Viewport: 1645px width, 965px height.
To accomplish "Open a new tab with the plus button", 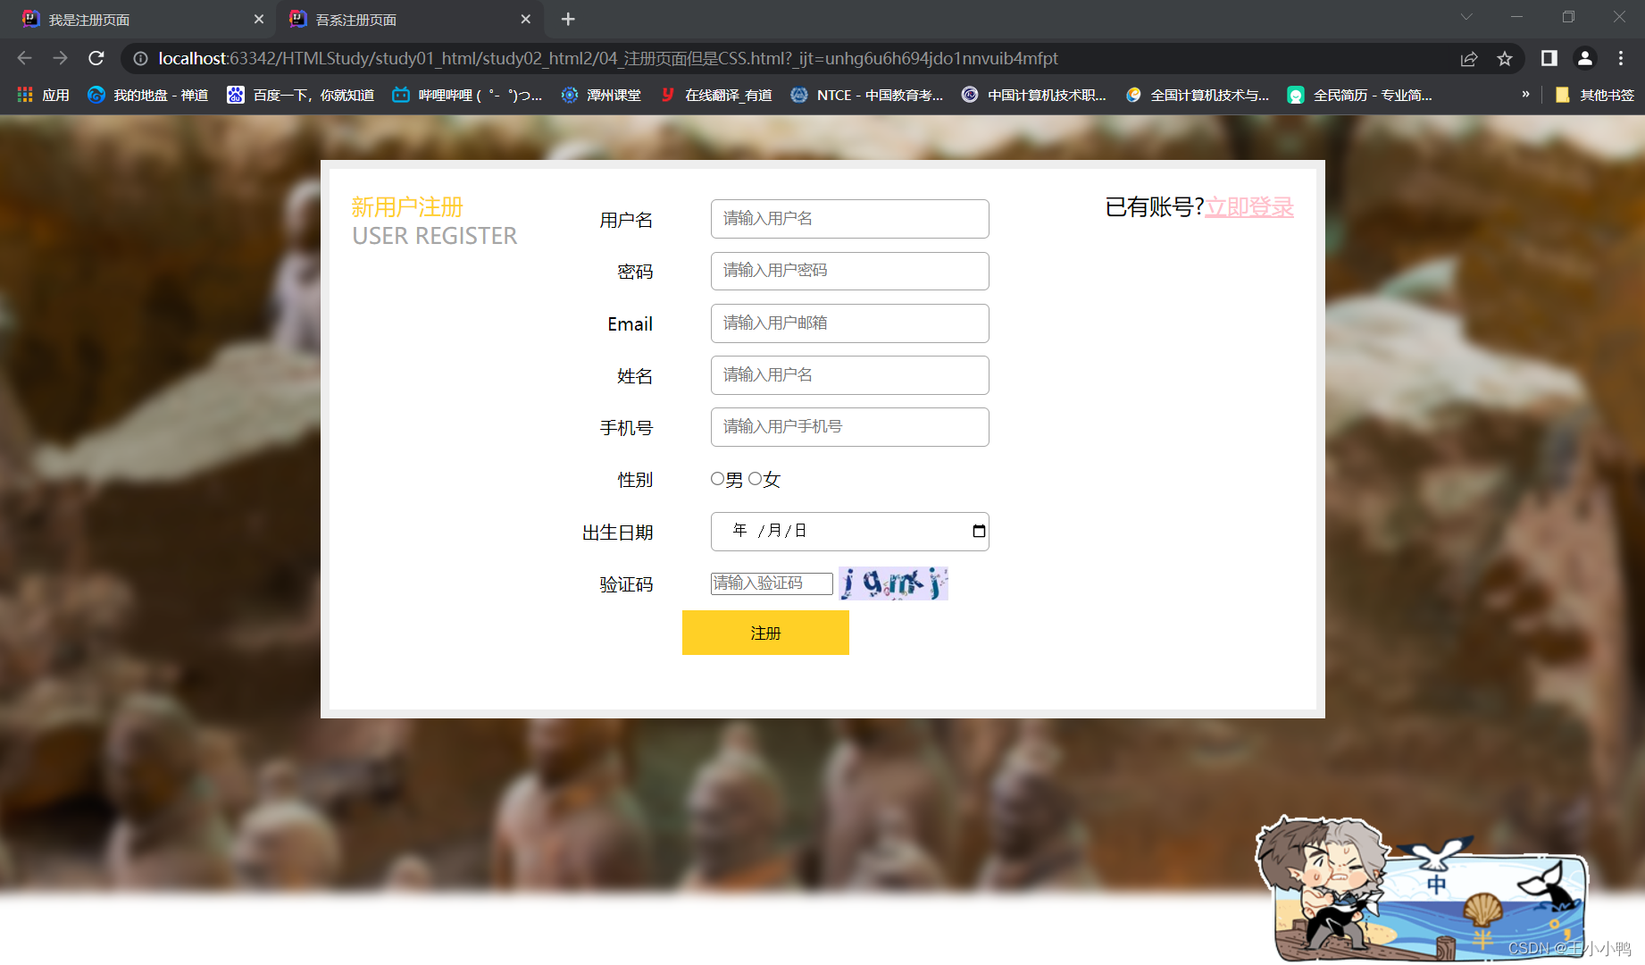I will 568,19.
